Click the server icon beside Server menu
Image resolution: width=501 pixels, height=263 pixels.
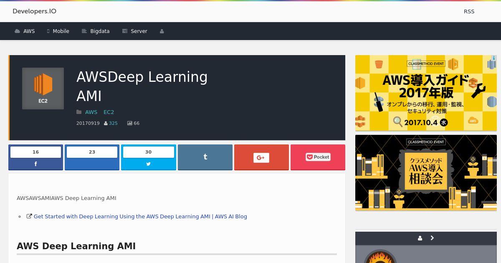[x=124, y=31]
